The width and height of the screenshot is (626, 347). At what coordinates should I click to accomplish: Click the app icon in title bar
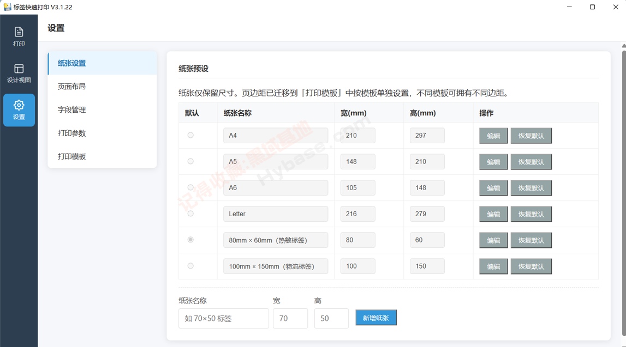click(x=7, y=7)
